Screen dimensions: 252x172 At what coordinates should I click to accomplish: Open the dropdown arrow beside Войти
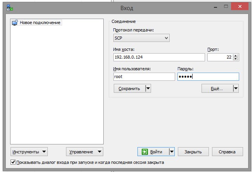coord(172,151)
